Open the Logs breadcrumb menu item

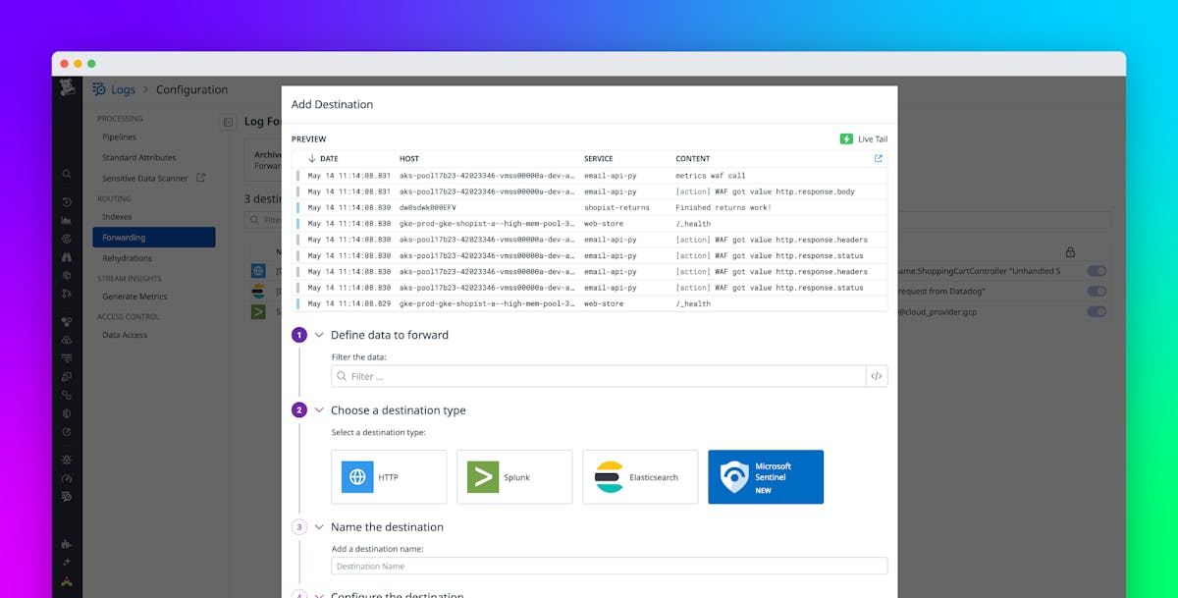pos(124,89)
